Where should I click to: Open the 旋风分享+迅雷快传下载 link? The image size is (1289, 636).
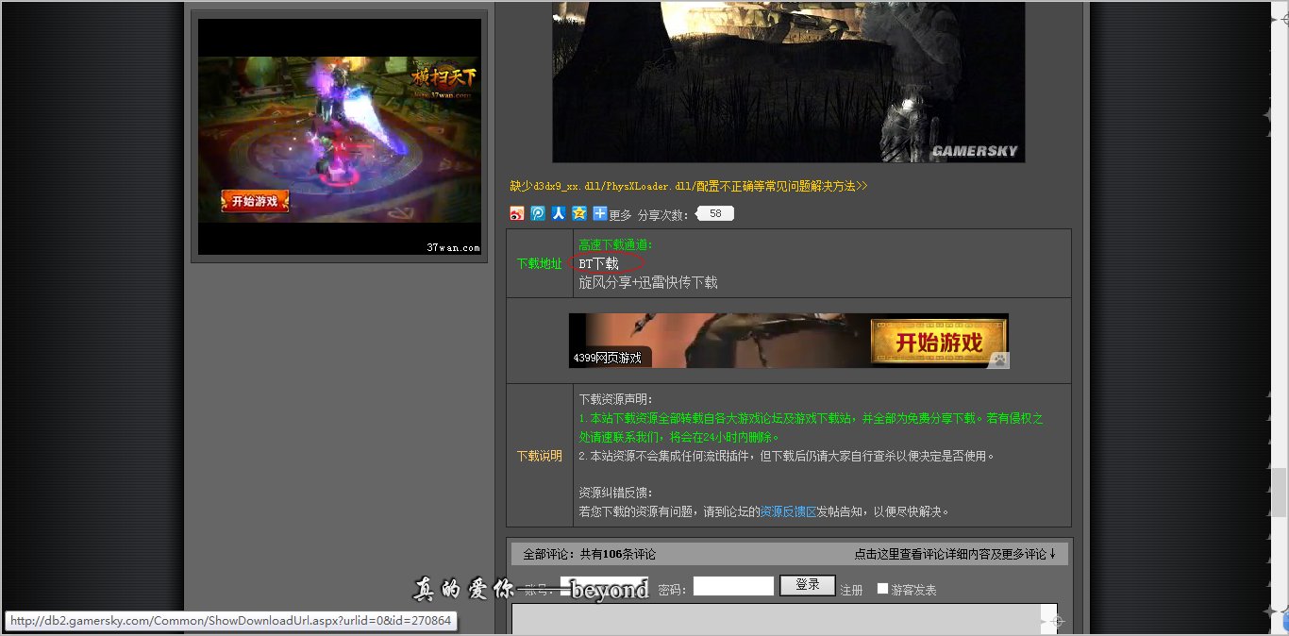[x=647, y=282]
